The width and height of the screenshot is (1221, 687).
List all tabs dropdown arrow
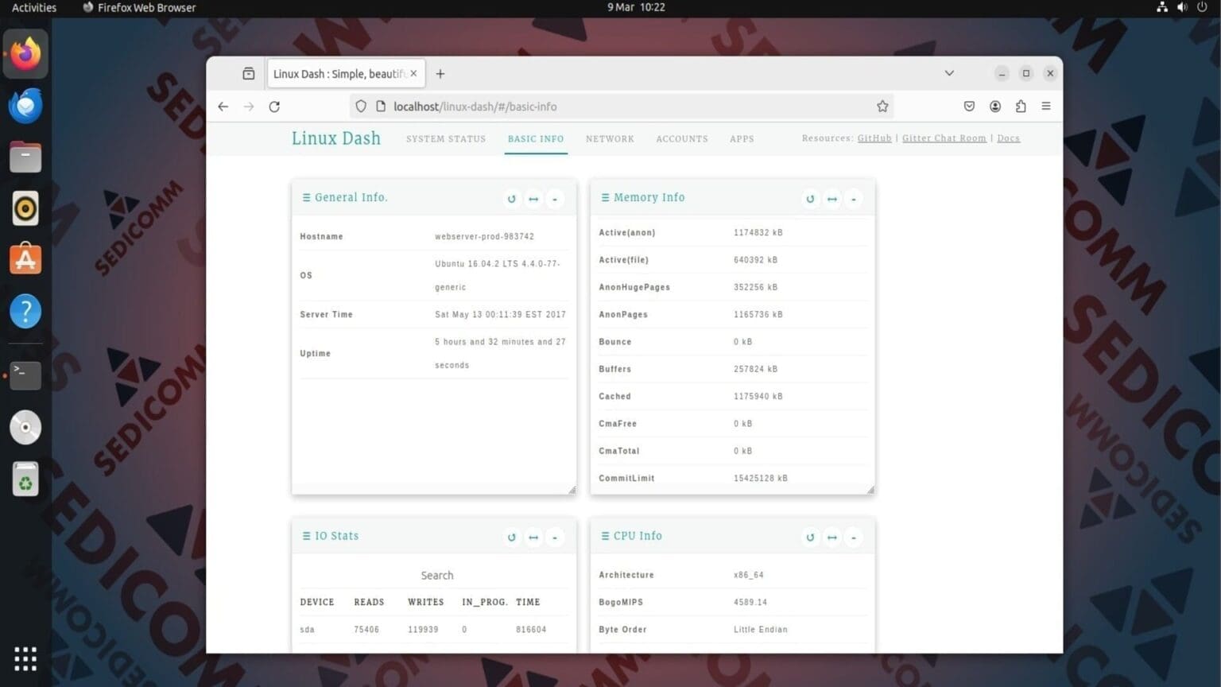(949, 73)
